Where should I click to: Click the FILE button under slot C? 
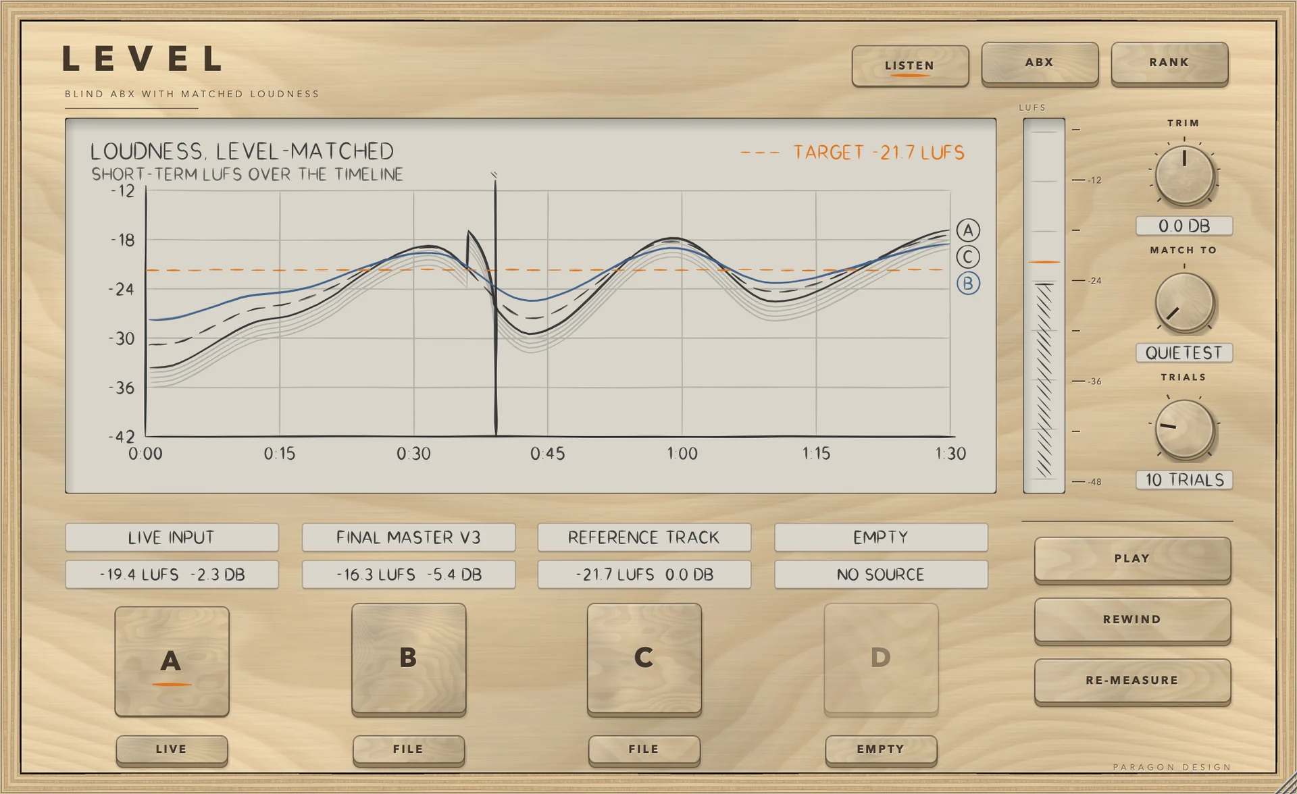coord(644,749)
